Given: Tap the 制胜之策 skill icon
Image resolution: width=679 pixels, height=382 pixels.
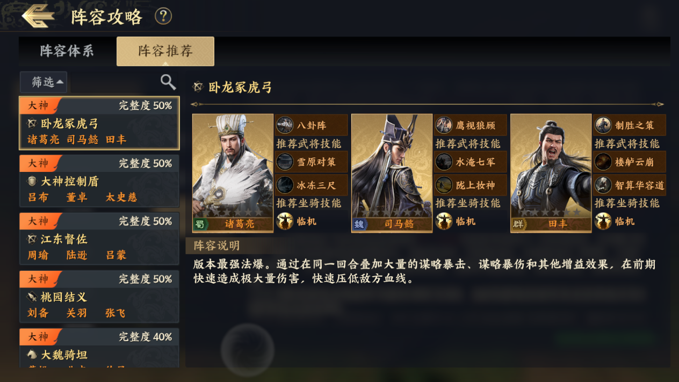Looking at the screenshot, I should (x=603, y=125).
